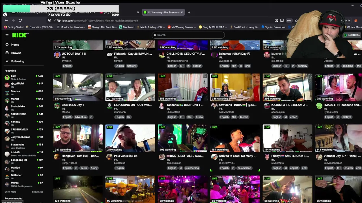
Task: Click bigstacks channel avatar
Action: [109, 157]
